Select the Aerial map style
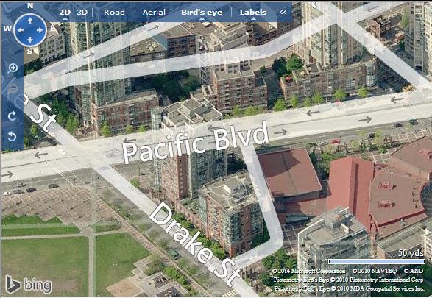Screen dimensions: 432x298 [154, 12]
